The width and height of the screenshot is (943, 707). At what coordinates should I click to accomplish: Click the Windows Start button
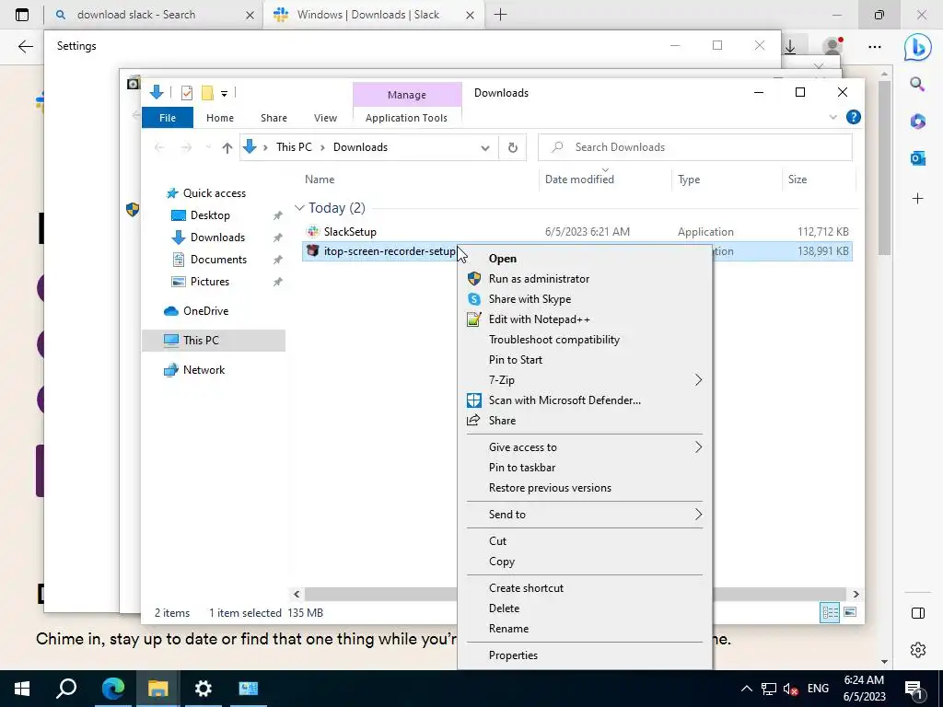[x=22, y=689]
